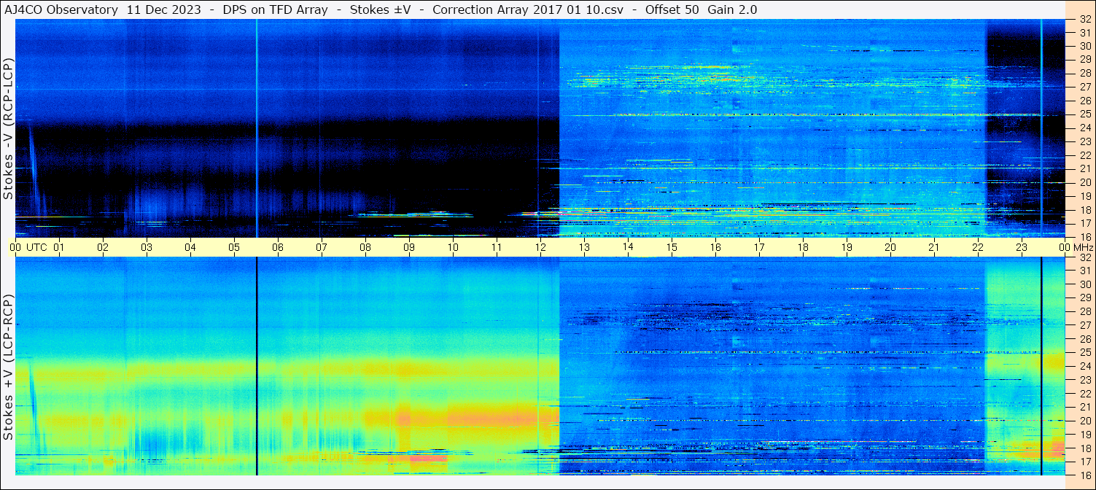Select the 16 hour tick label on time axis

click(715, 247)
